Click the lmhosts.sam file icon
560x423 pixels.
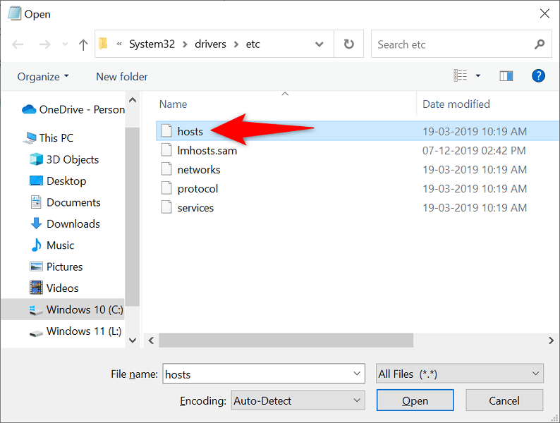pyautogui.click(x=166, y=150)
